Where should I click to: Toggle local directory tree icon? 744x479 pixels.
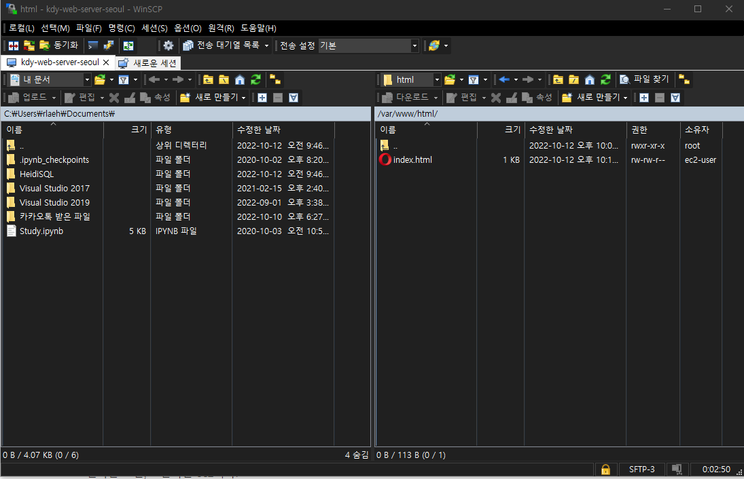[x=275, y=79]
